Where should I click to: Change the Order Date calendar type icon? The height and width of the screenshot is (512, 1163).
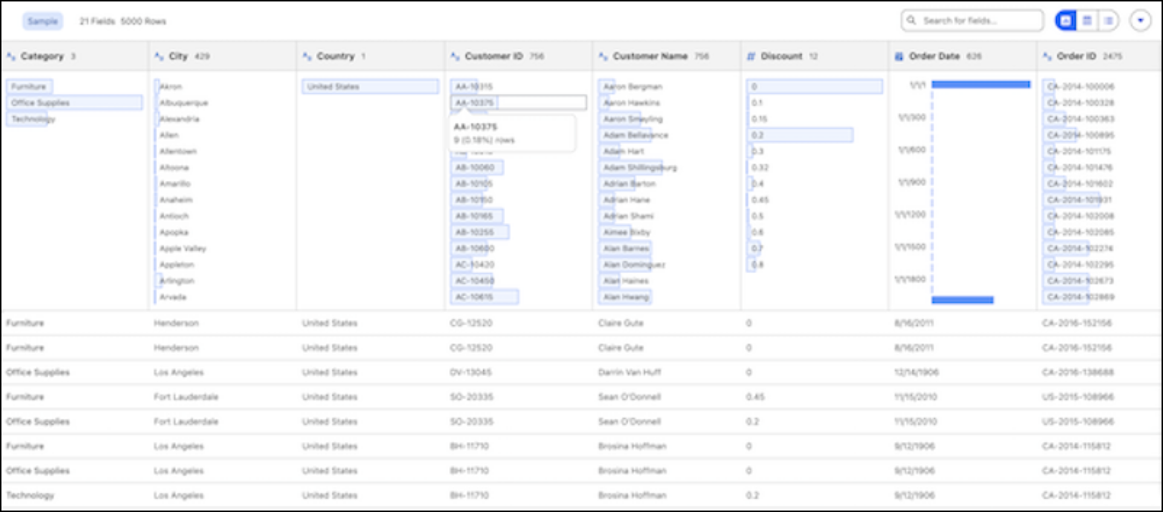pyautogui.click(x=899, y=57)
